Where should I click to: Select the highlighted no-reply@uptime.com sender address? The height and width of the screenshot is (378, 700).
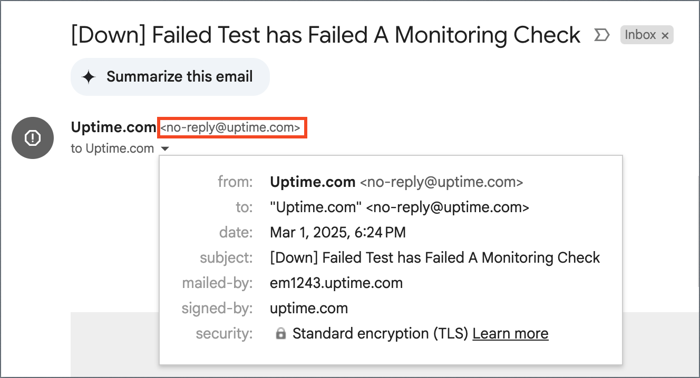230,127
